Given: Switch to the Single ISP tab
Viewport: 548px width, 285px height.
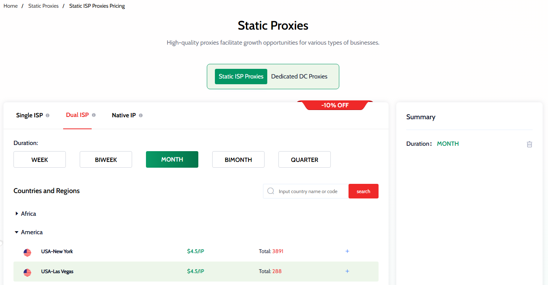Looking at the screenshot, I should (x=30, y=115).
